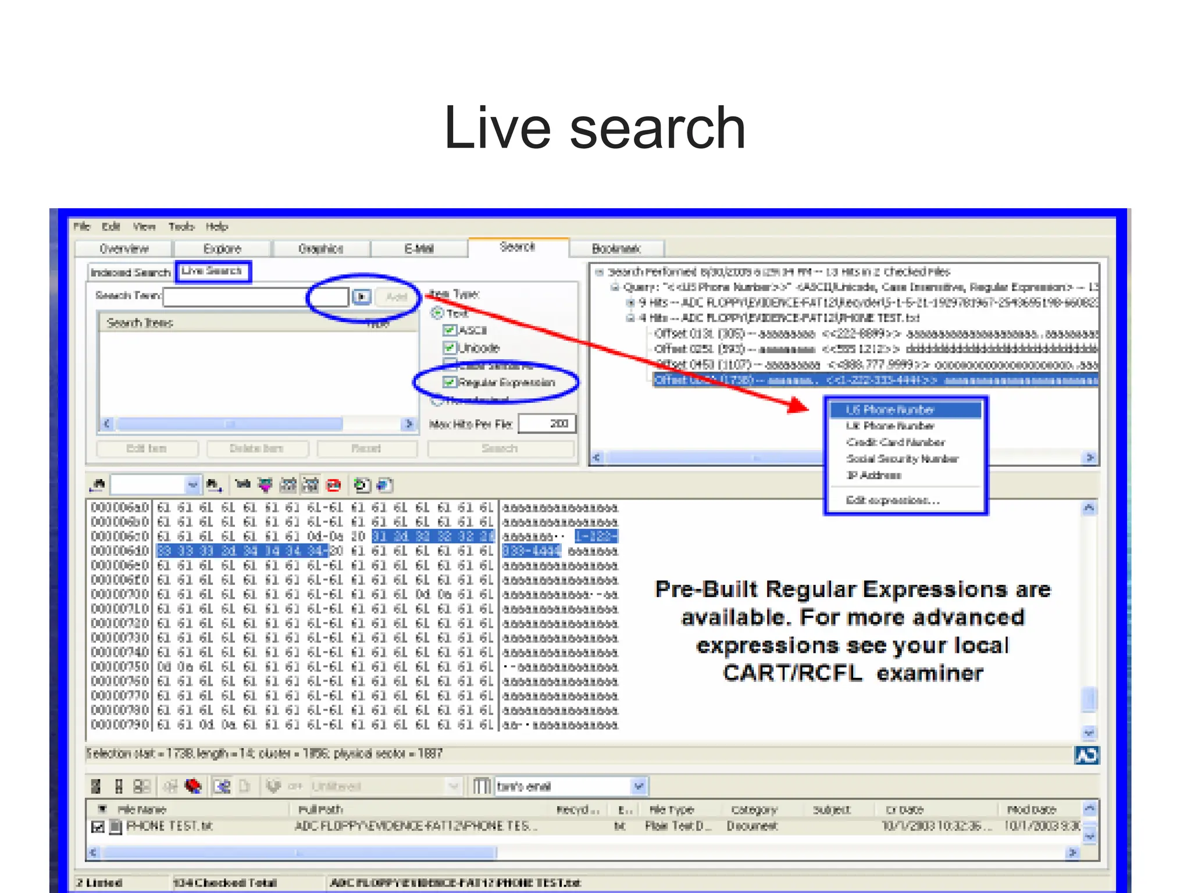This screenshot has height=893, width=1191.
Task: Click the hex viewer vertical scrollbar thumb
Action: (x=1089, y=699)
